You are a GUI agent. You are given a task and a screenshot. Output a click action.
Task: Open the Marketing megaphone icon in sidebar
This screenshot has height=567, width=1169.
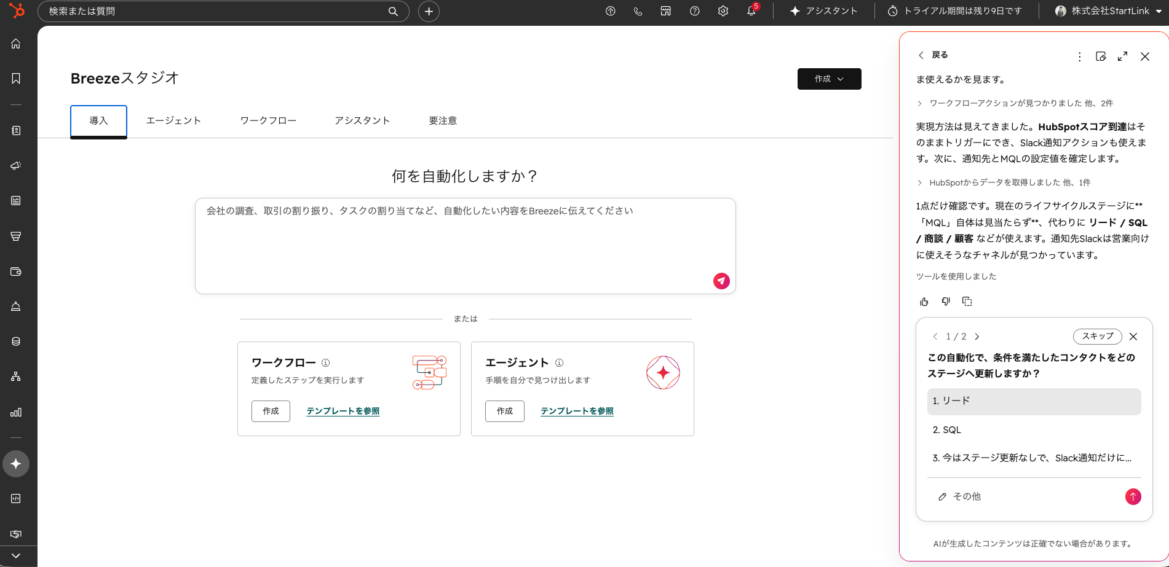(16, 165)
